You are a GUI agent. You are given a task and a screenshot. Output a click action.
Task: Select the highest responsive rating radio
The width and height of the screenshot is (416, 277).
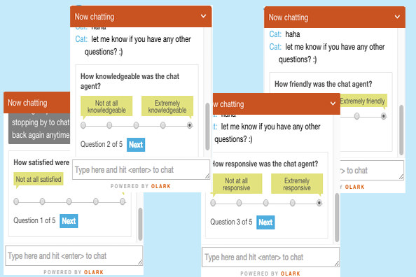click(x=319, y=203)
